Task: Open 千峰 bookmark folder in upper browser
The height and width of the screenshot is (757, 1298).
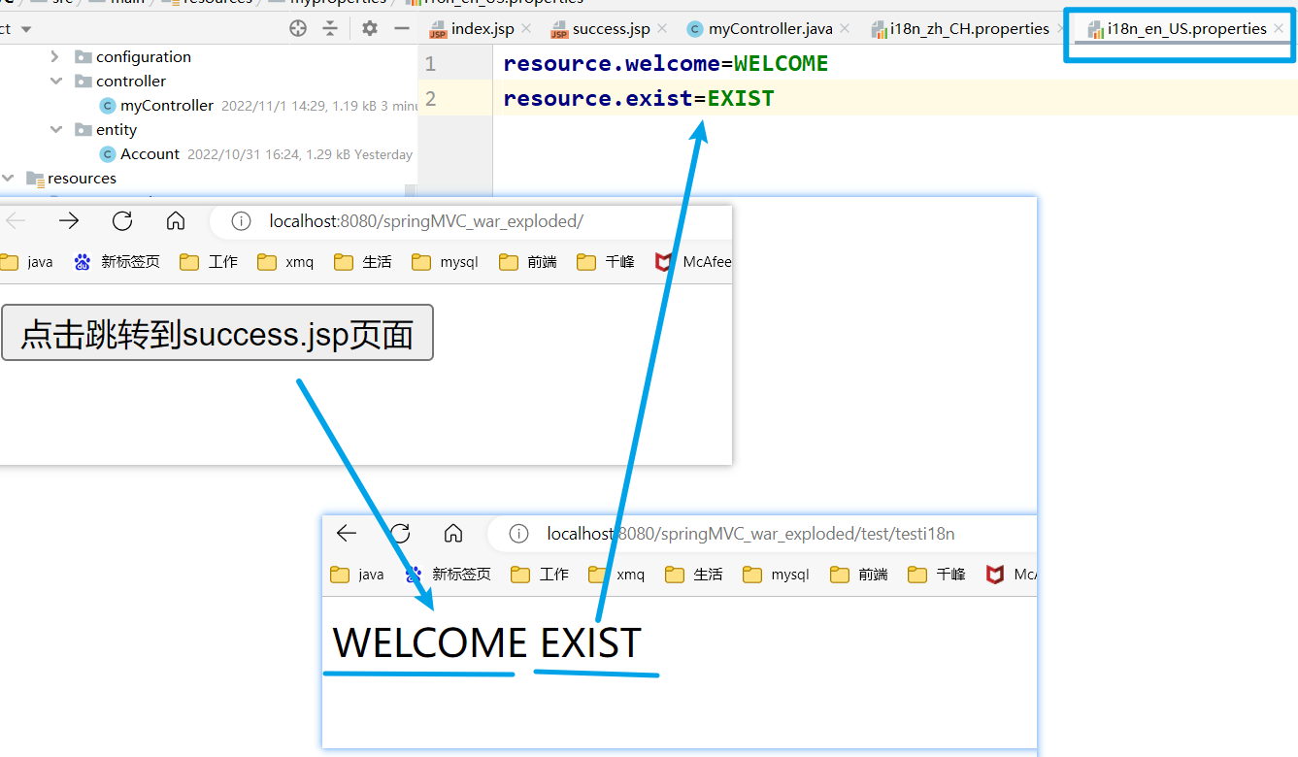Action: 606,262
